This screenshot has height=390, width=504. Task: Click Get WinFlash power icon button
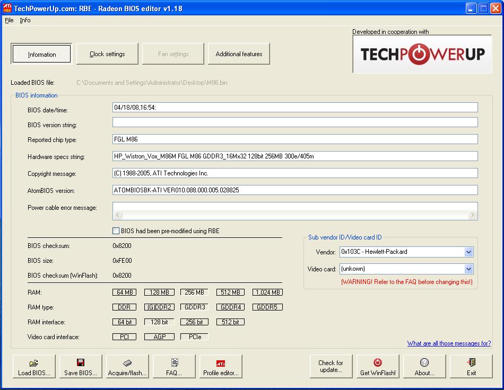coord(378,366)
